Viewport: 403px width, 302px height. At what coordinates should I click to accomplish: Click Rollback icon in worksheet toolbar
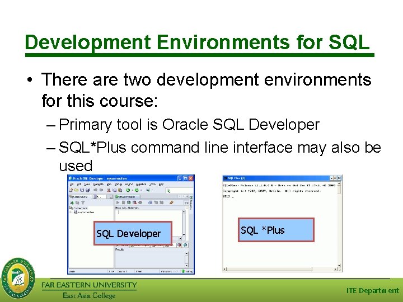(134, 202)
